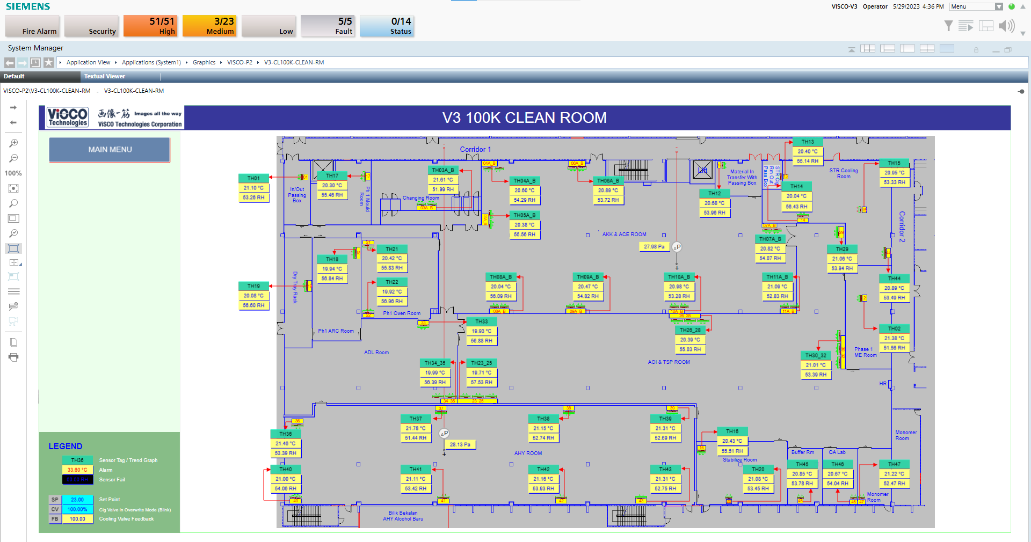The image size is (1031, 542).
Task: Click the navigate back arrow in left toolbar
Action: coord(13,123)
